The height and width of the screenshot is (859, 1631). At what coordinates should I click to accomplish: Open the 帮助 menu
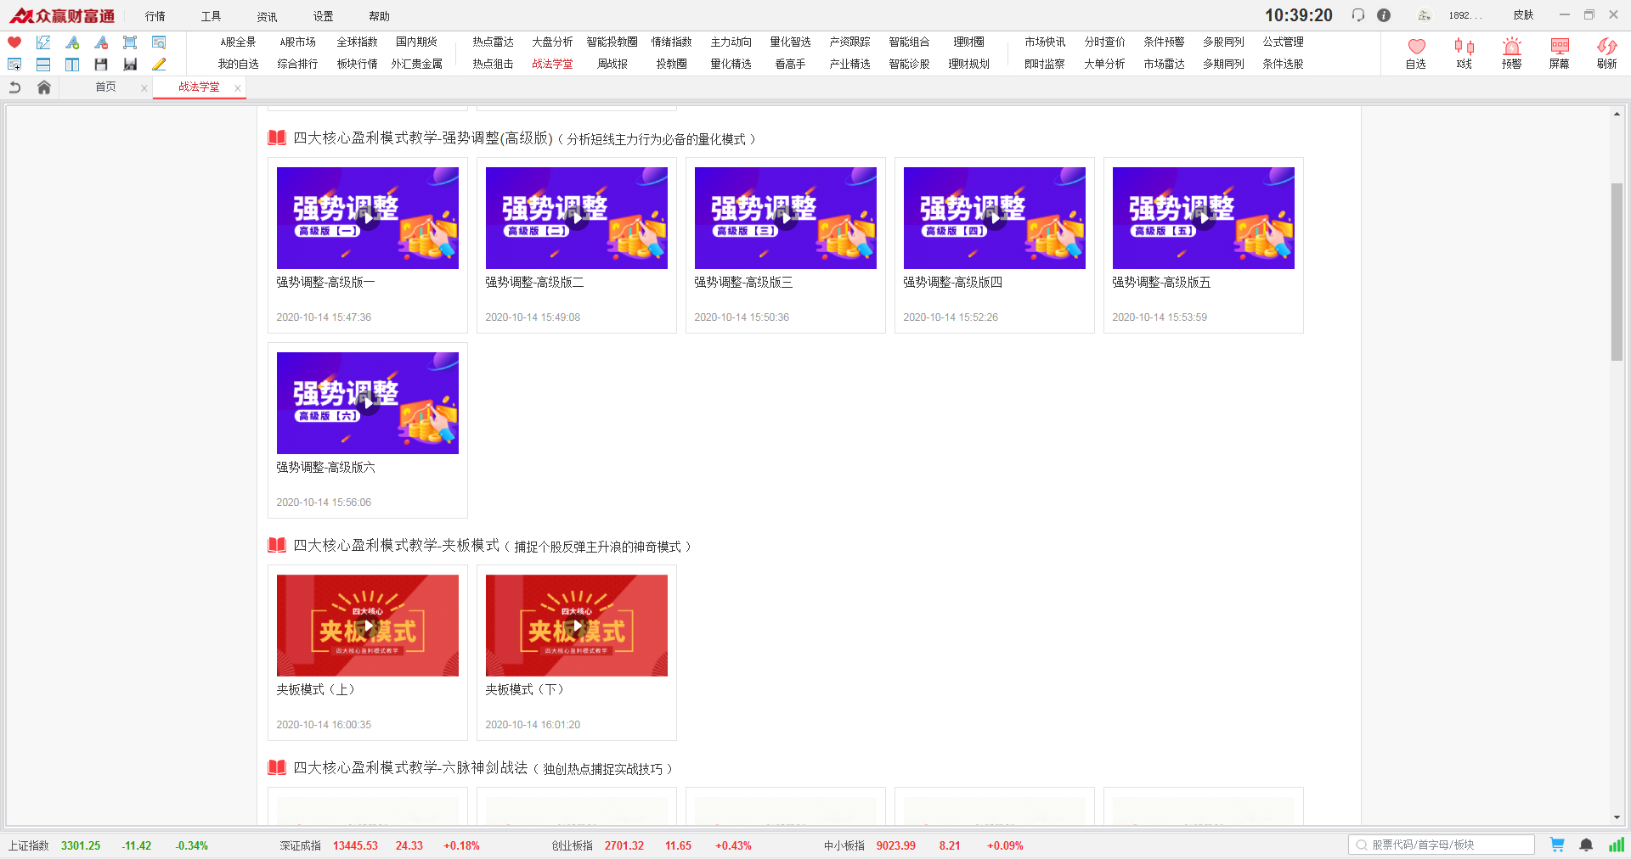(x=379, y=16)
